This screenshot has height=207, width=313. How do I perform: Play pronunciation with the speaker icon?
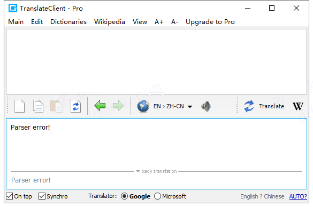(x=206, y=106)
